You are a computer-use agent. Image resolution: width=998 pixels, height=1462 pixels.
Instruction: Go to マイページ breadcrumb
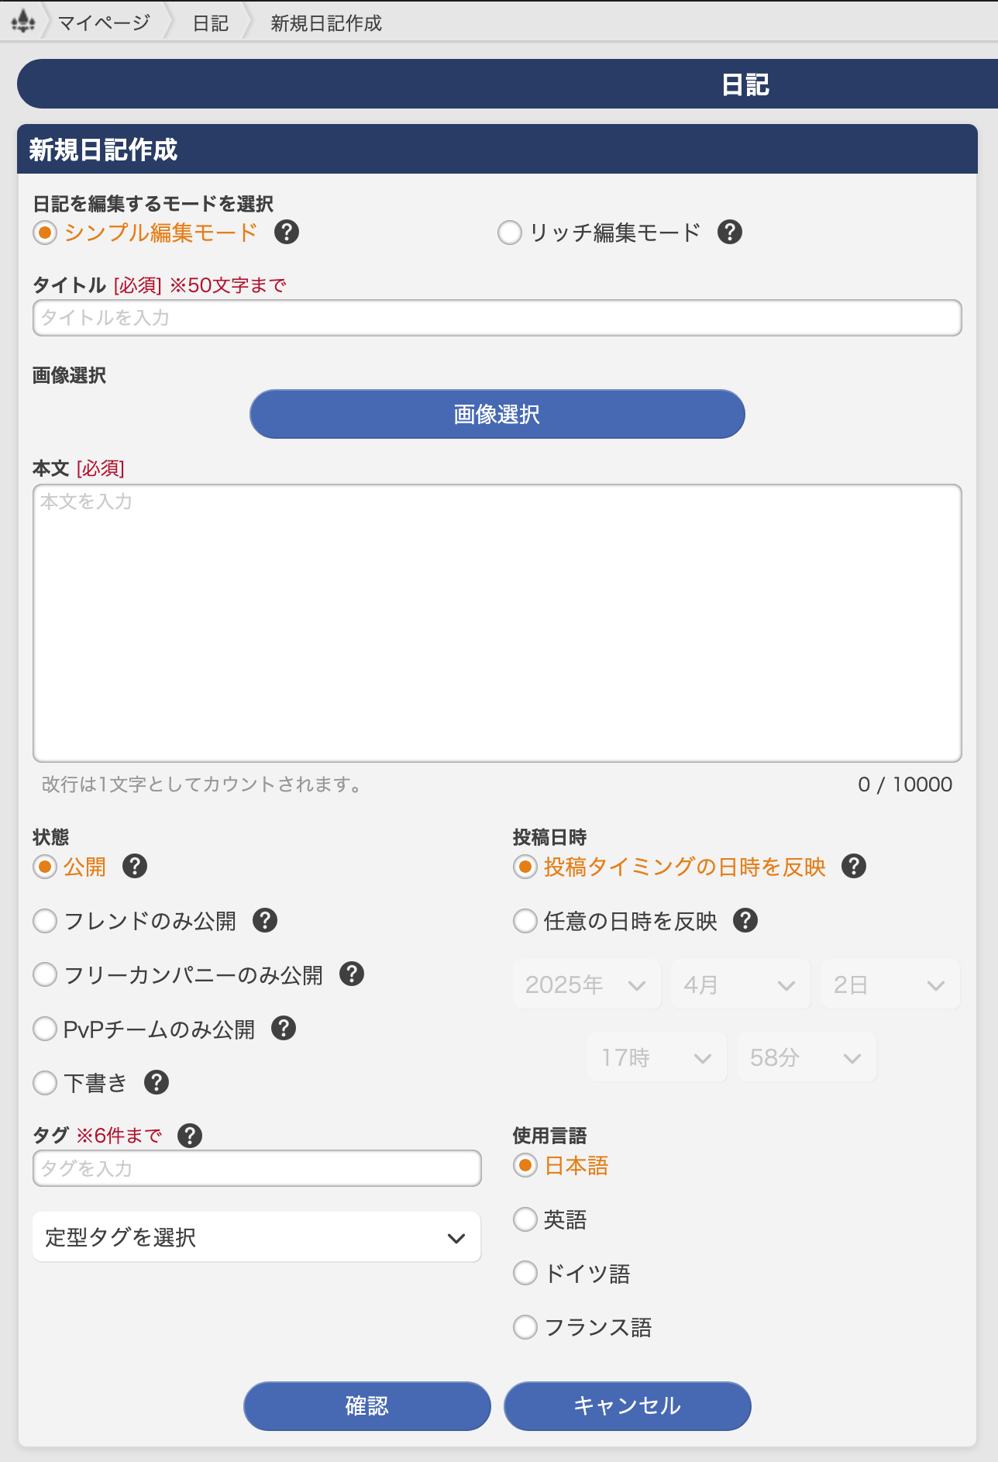(104, 22)
